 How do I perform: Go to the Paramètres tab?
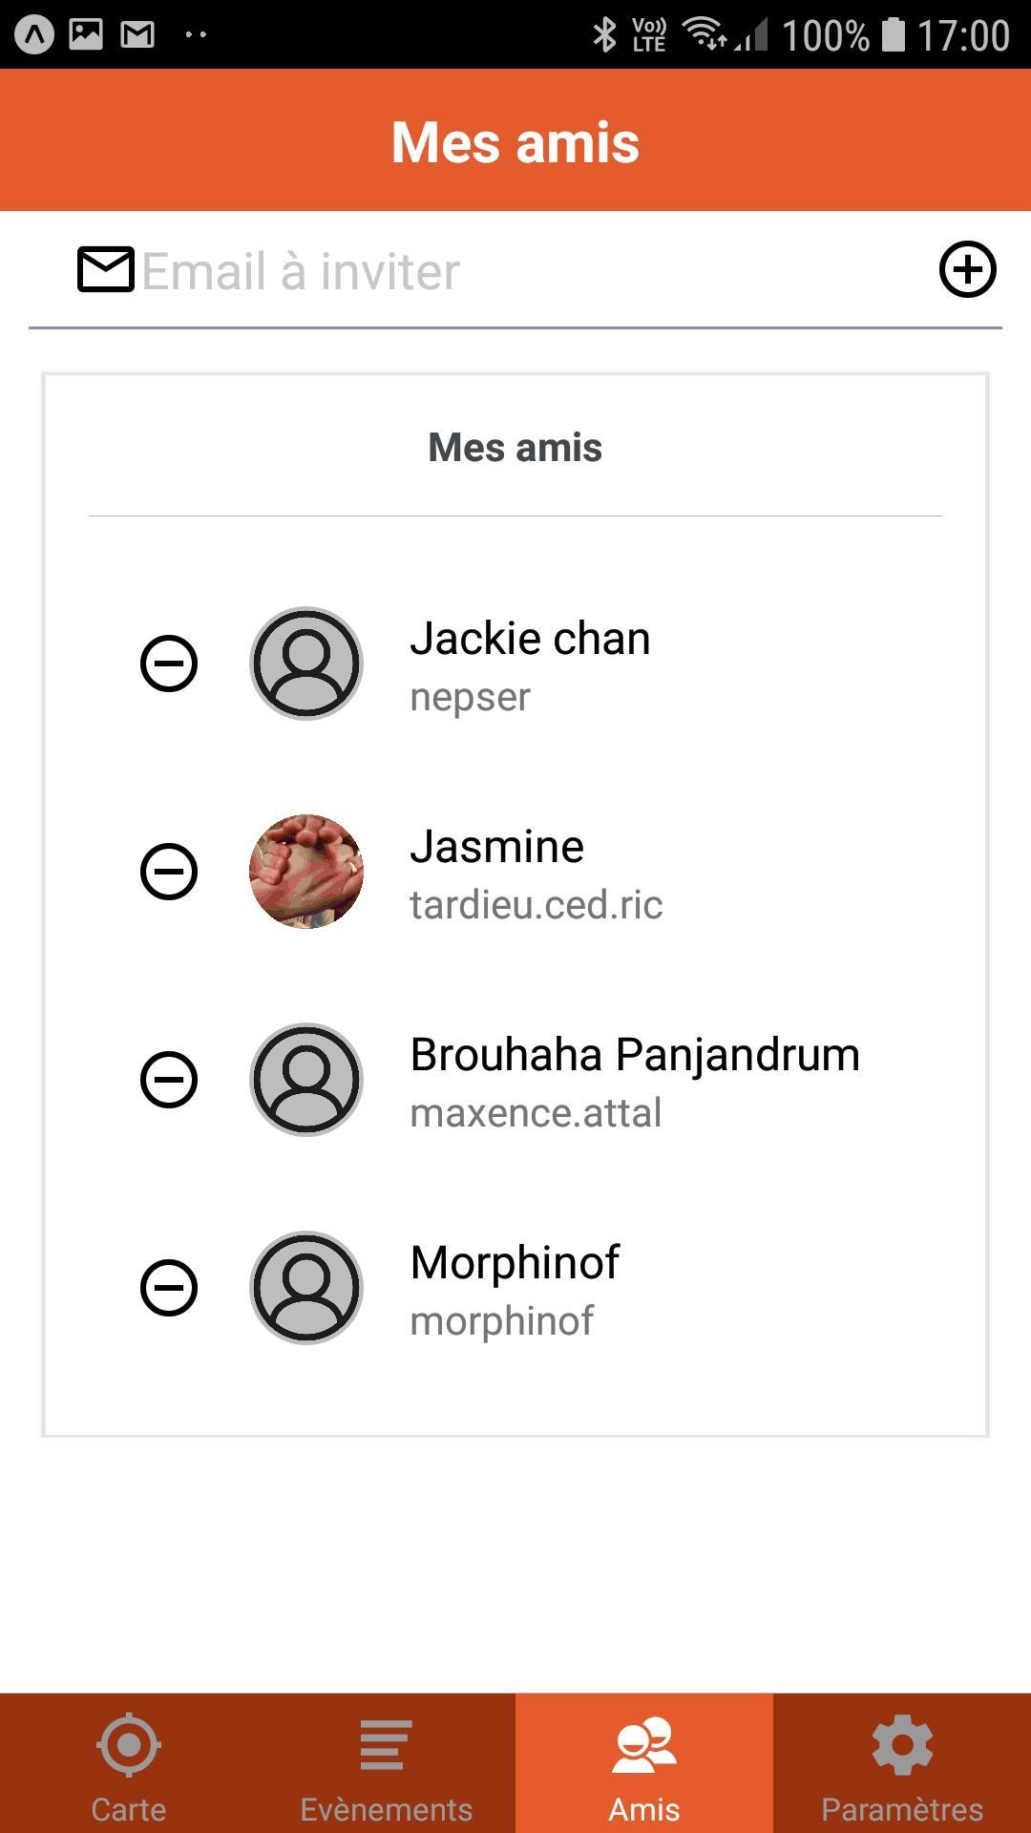(902, 1764)
